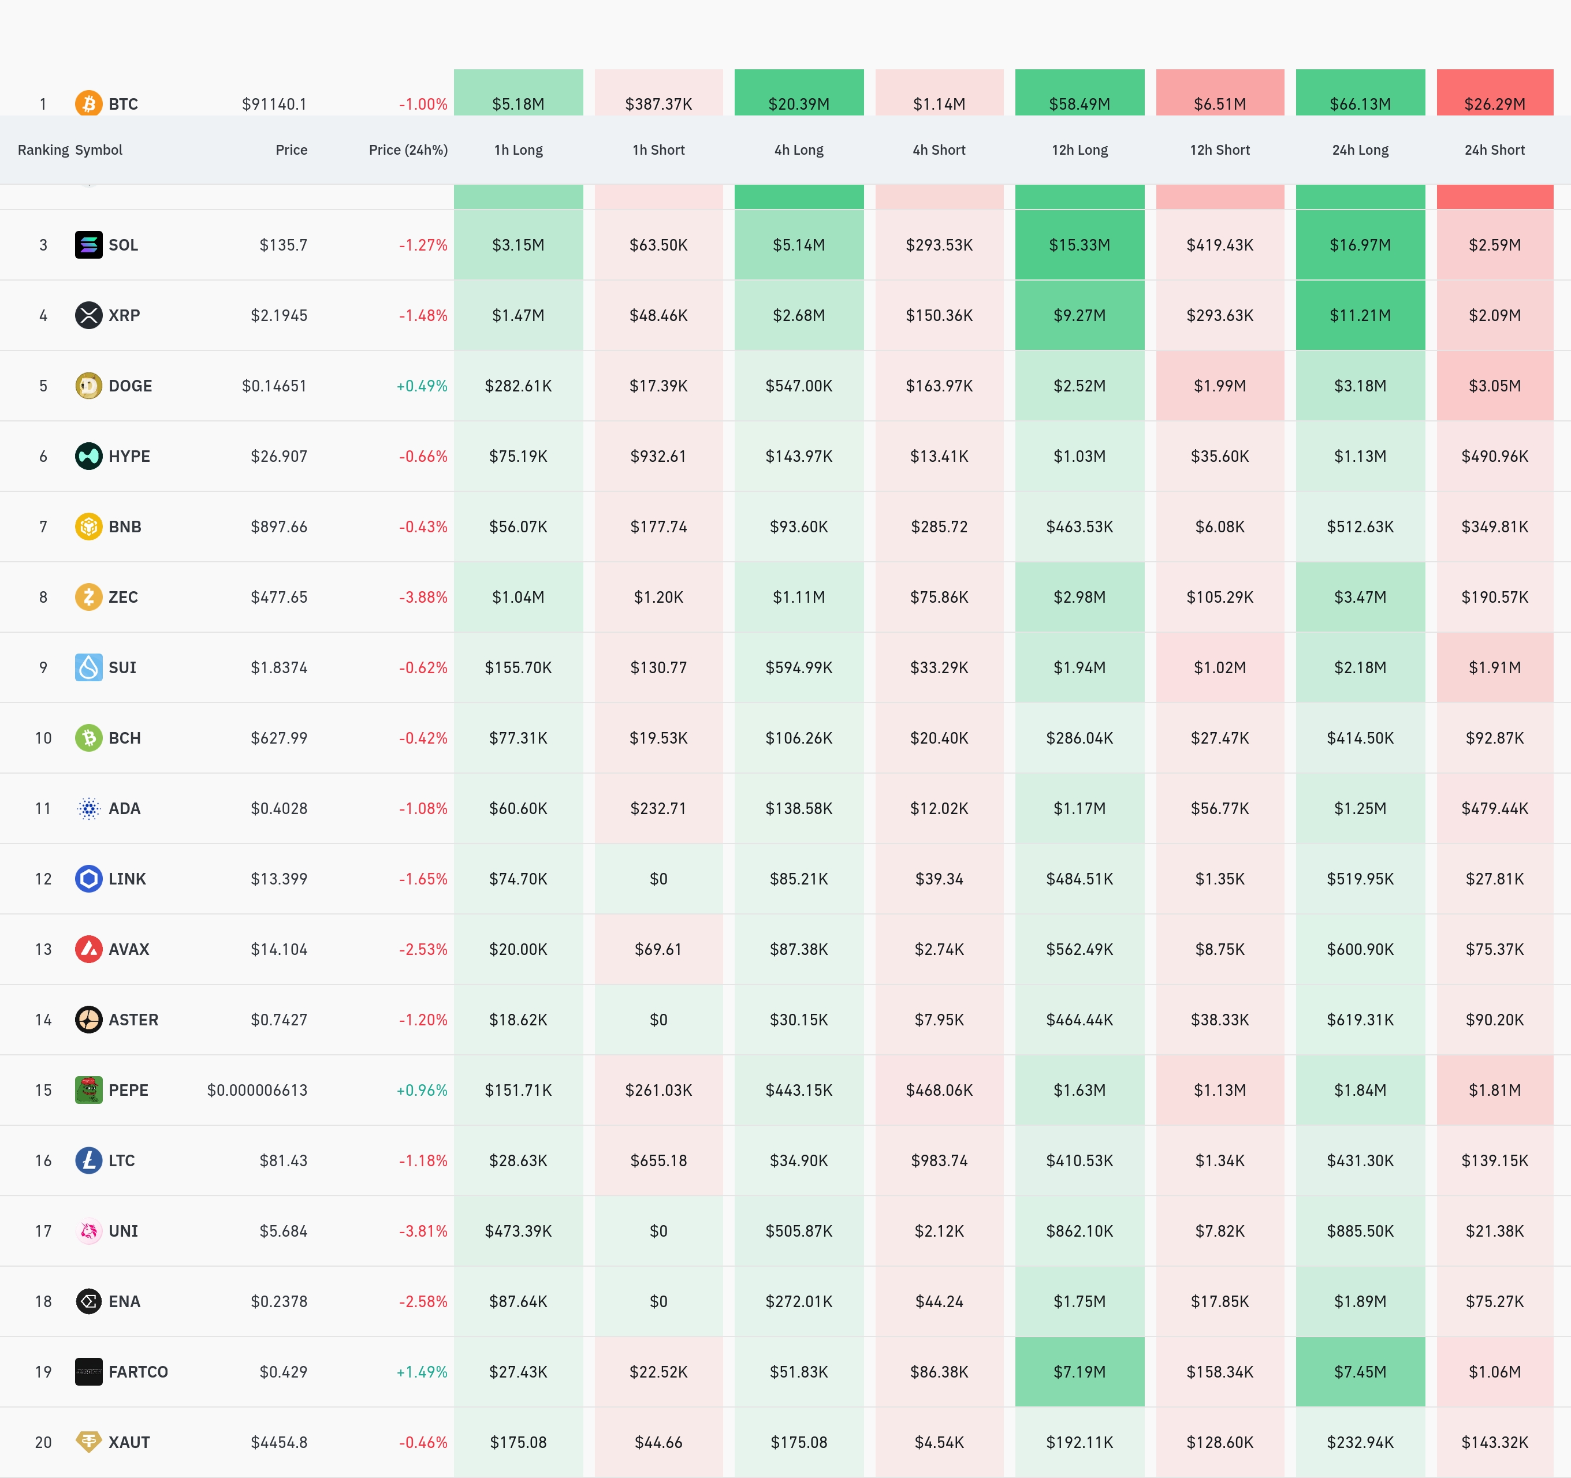Sort by the 24h Short column header
Viewport: 1571px width, 1478px height.
pyautogui.click(x=1494, y=150)
